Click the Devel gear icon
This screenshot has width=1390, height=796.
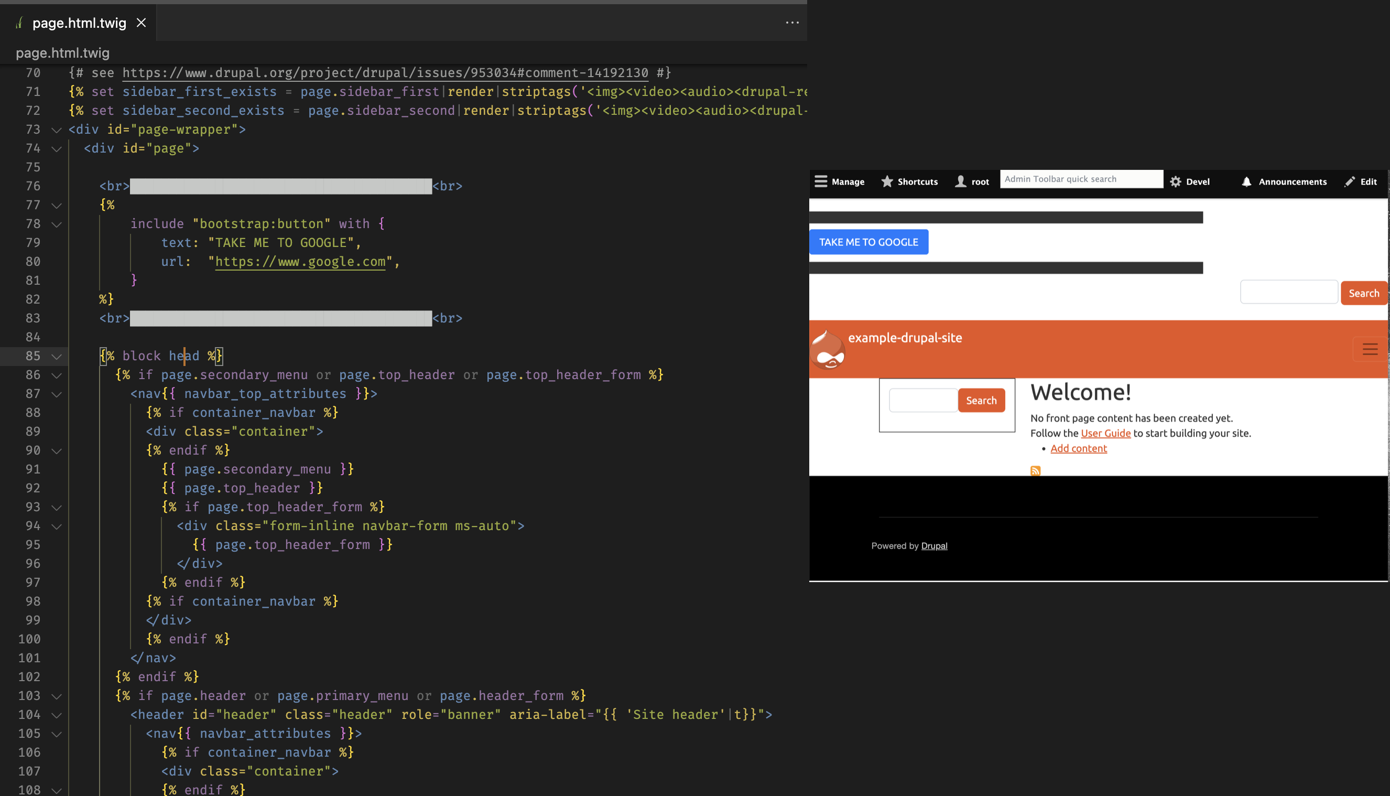pos(1175,181)
